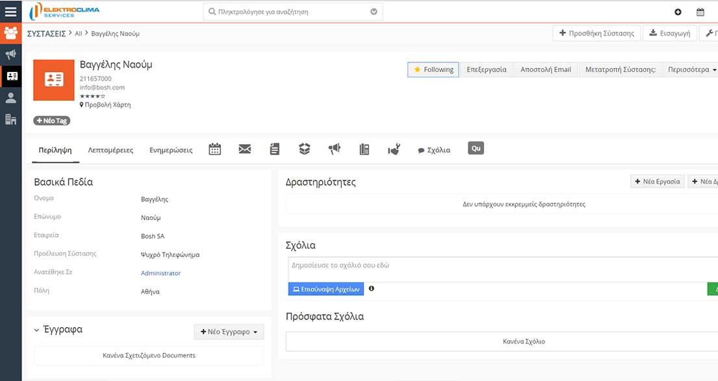718x381 pixels.
Task: Switch to the Ενημερώσεις tab
Action: coord(171,150)
